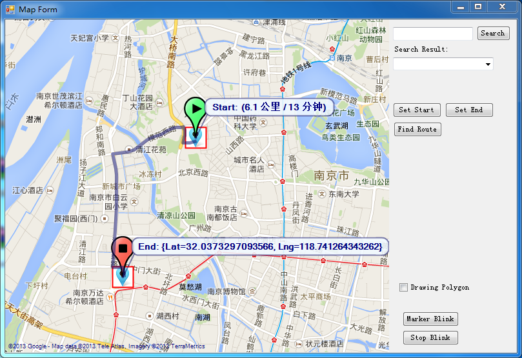Click school icon beside 东南大学

tap(321, 194)
